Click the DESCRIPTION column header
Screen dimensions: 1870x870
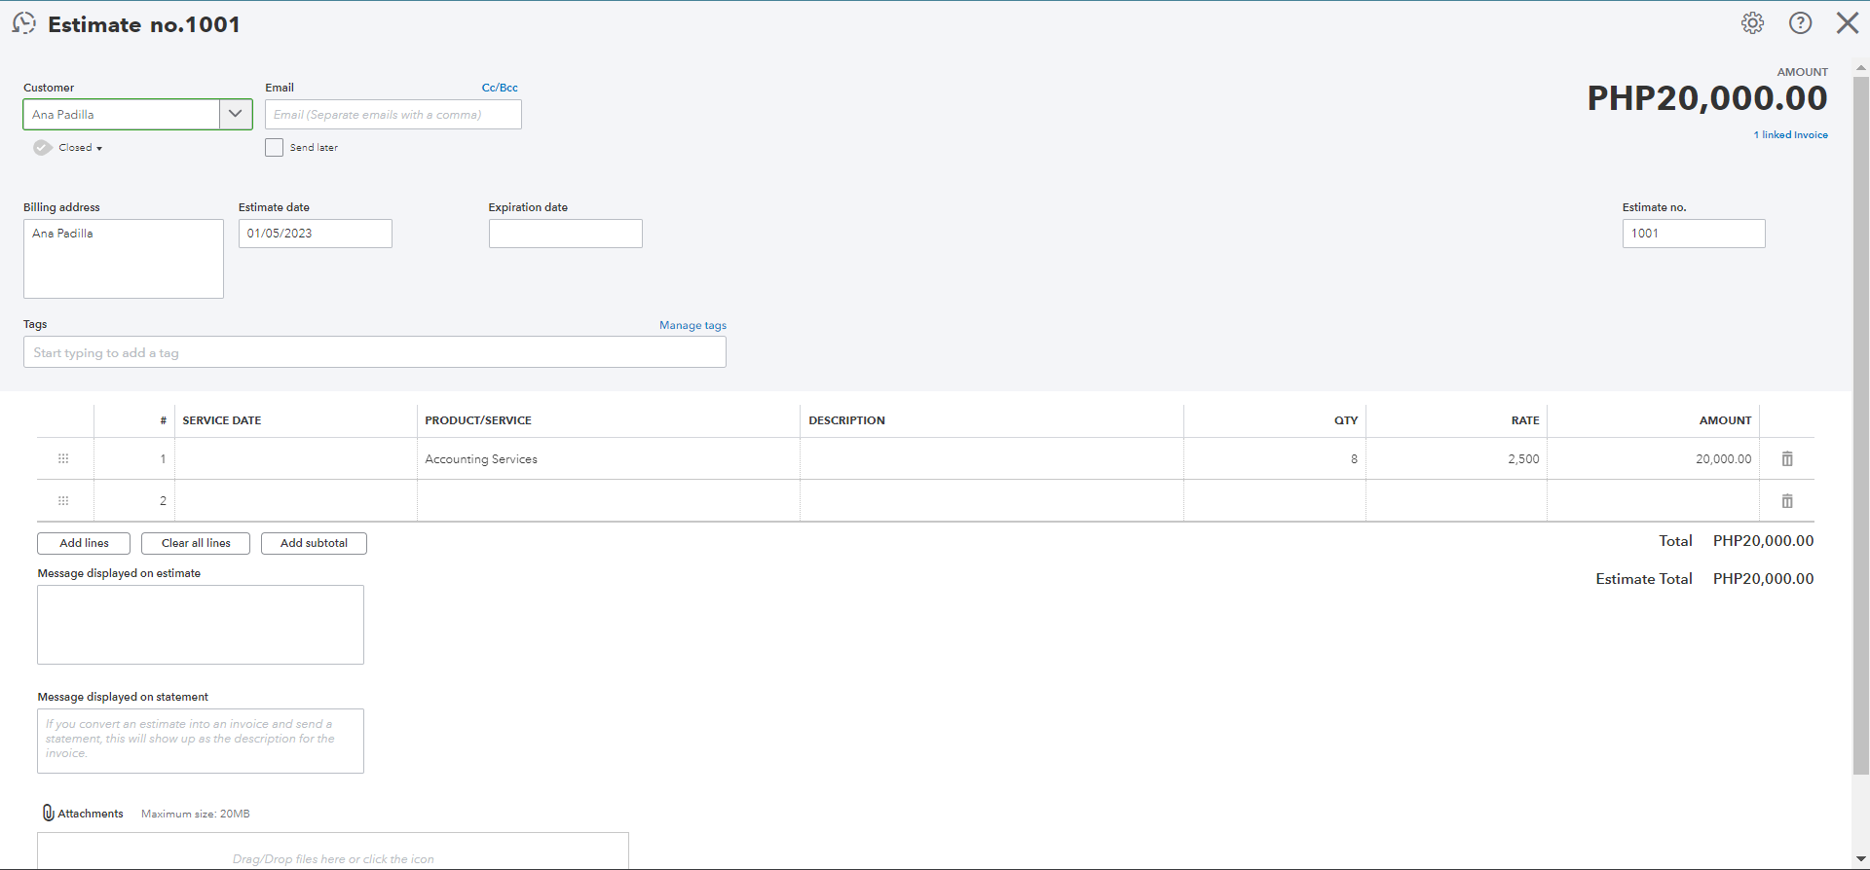pos(846,420)
